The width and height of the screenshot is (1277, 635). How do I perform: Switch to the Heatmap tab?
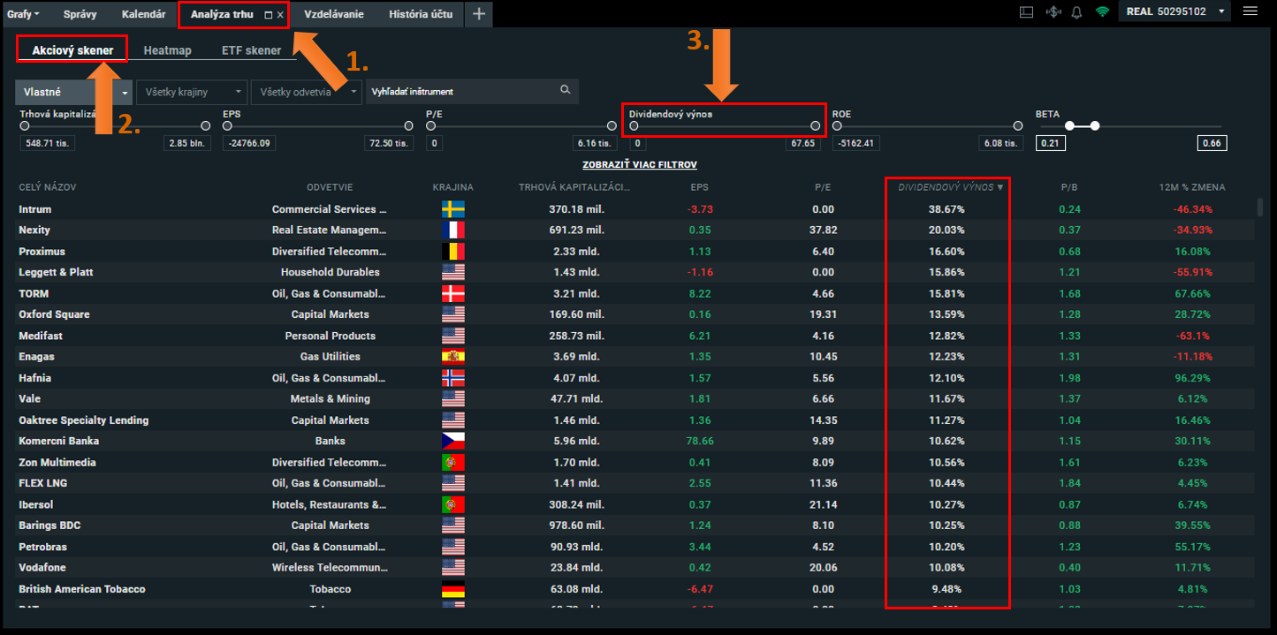tap(167, 50)
